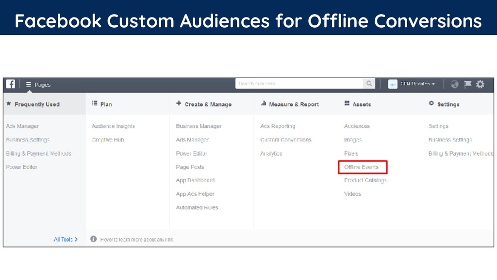Image resolution: width=497 pixels, height=280 pixels.
Task: Open Pixels under Assets
Action: click(351, 153)
